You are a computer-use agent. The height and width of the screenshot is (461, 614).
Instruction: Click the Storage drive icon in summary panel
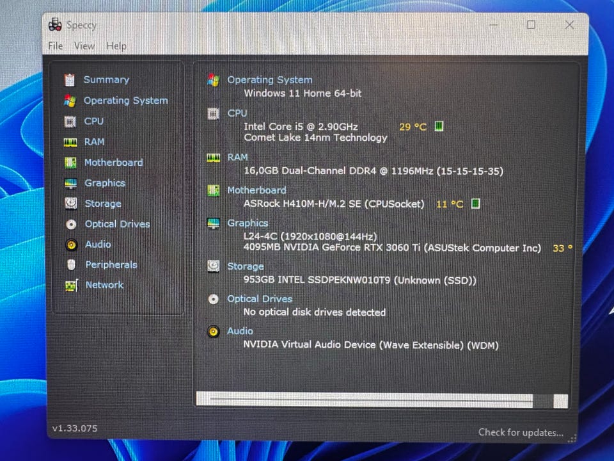pyautogui.click(x=214, y=266)
